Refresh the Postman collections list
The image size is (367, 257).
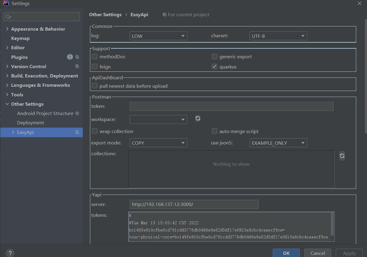342,156
